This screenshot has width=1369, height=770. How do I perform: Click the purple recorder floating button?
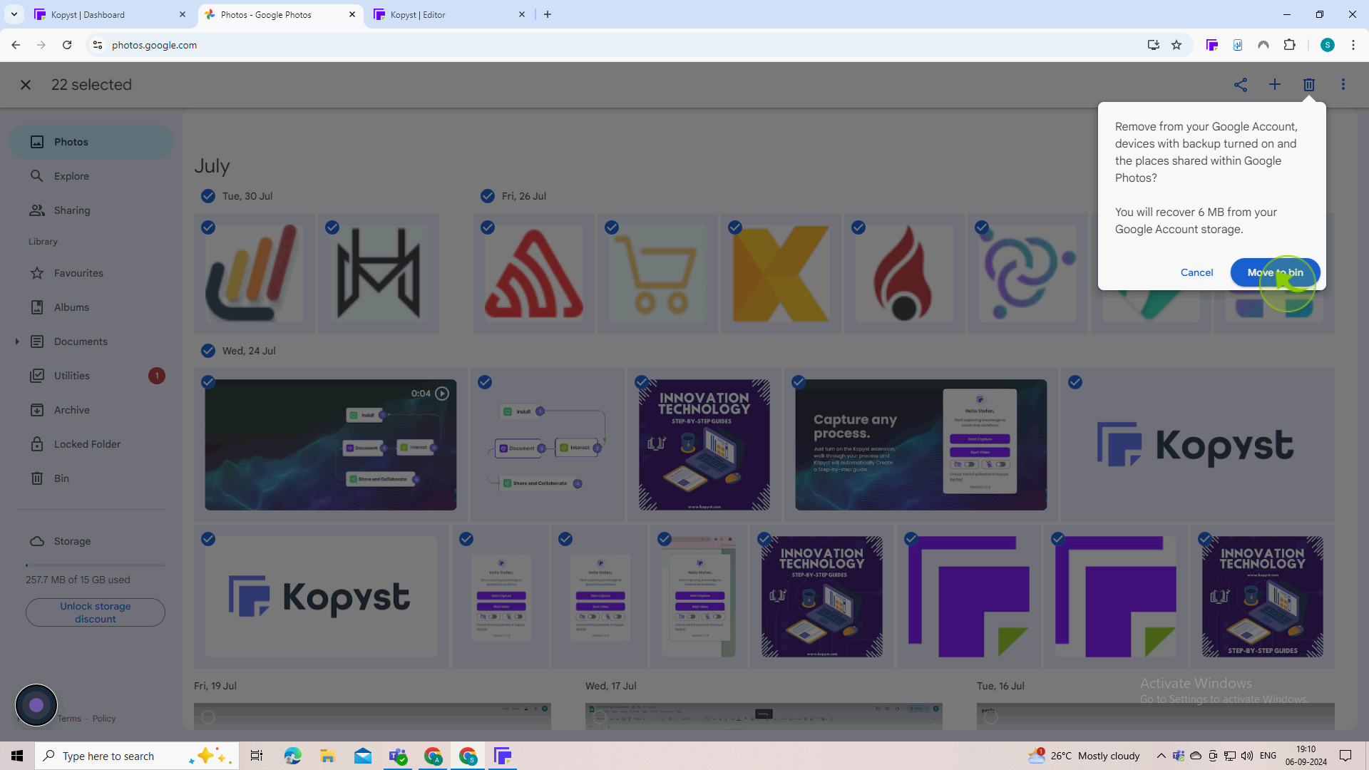36,705
